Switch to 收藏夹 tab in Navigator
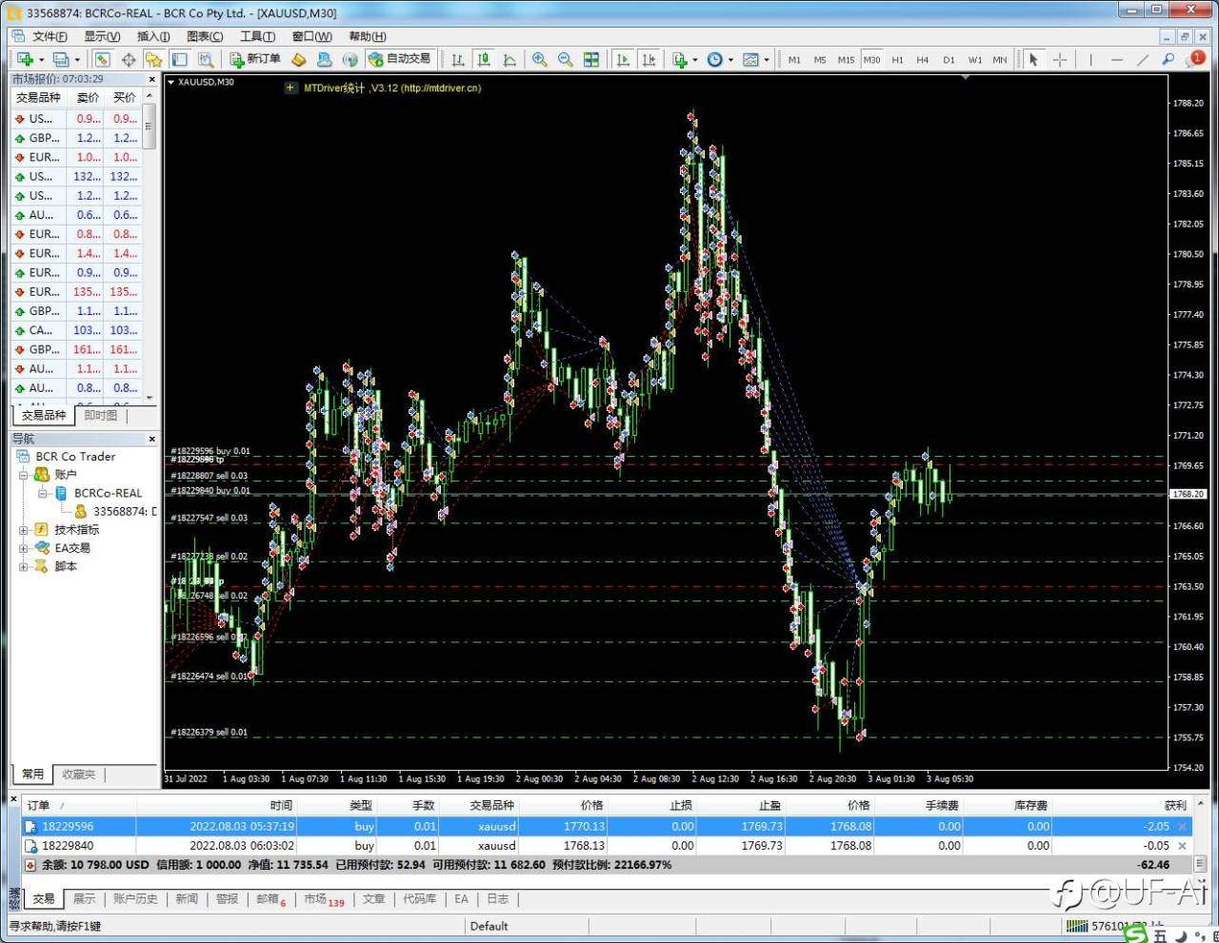Screen dimensions: 1219x943 78,775
